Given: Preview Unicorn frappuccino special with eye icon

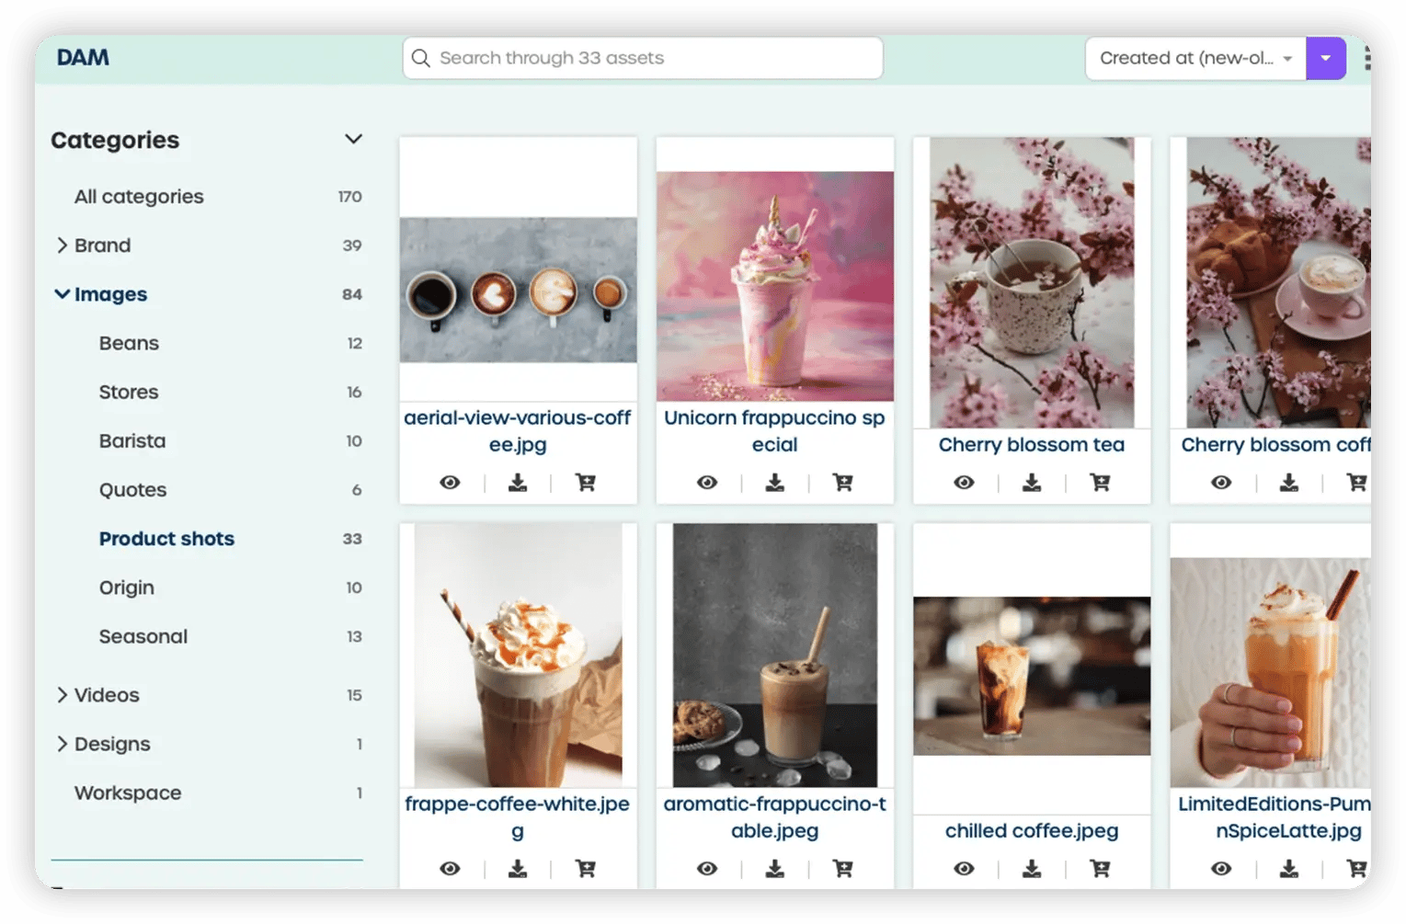Looking at the screenshot, I should (707, 483).
